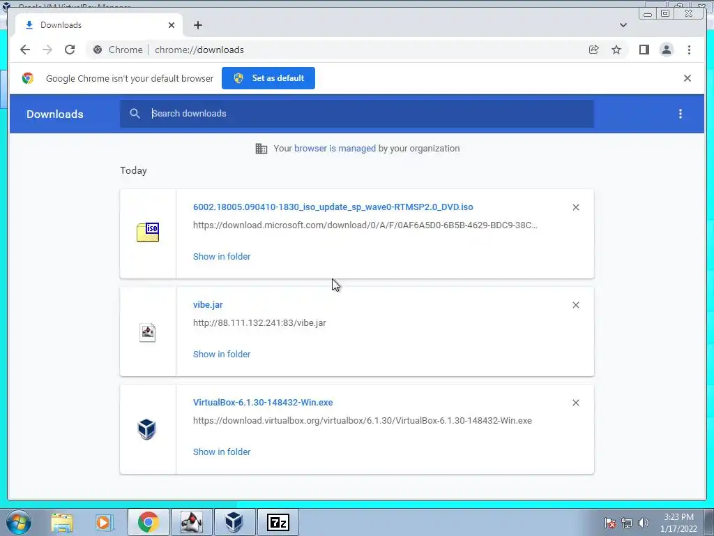The height and width of the screenshot is (536, 714).
Task: Bookmark this tab with the star icon
Action: (x=616, y=50)
